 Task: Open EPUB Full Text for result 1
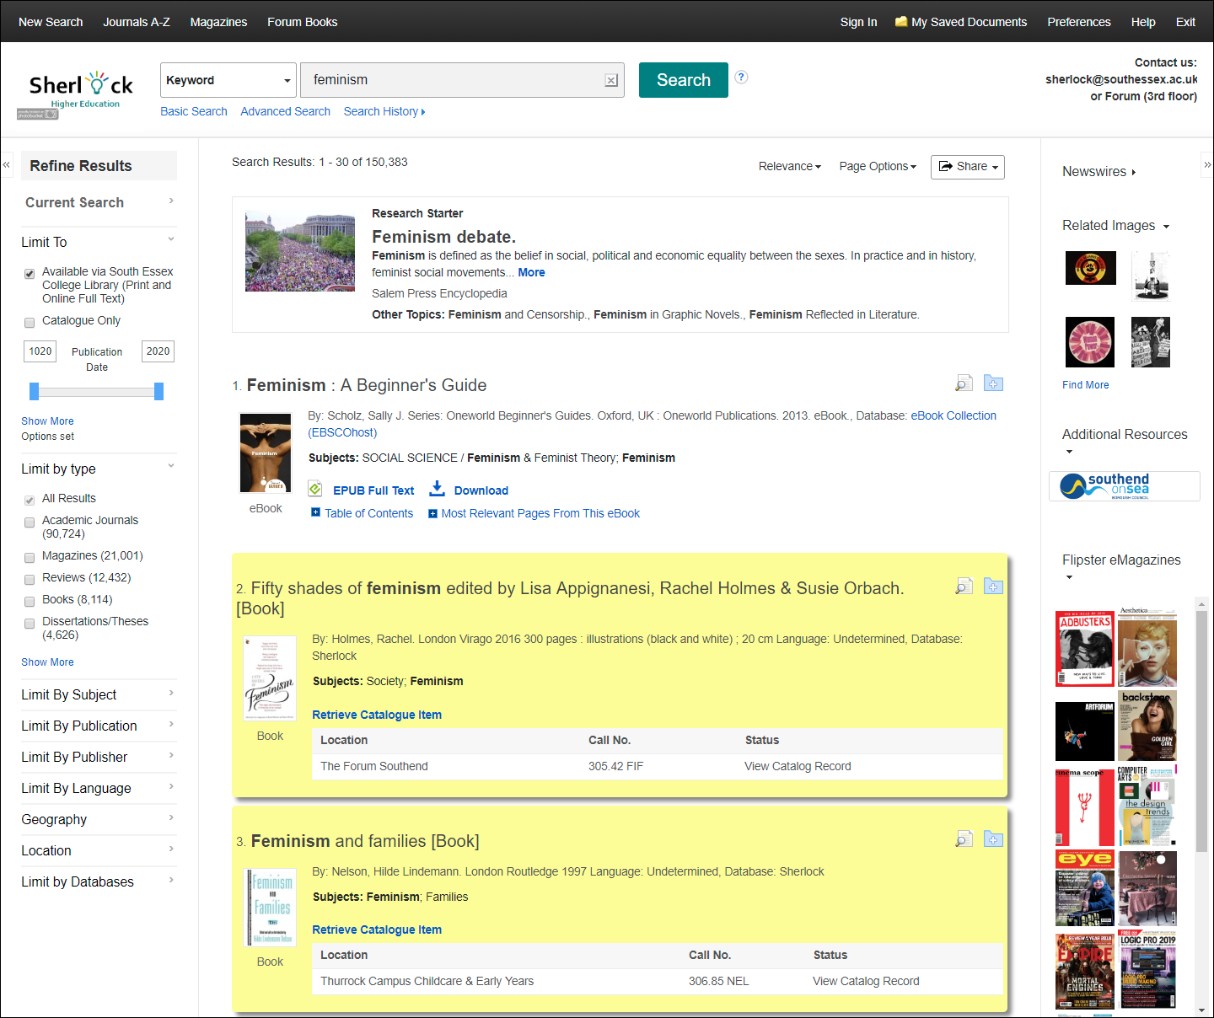tap(373, 490)
